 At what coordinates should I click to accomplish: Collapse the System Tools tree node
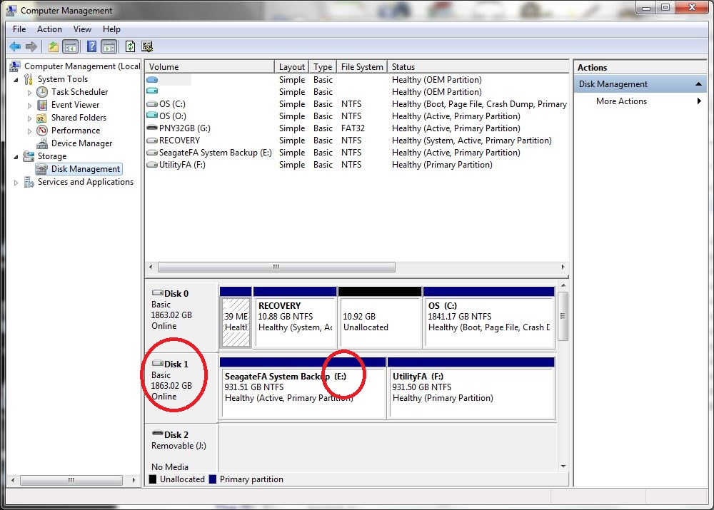(x=16, y=80)
